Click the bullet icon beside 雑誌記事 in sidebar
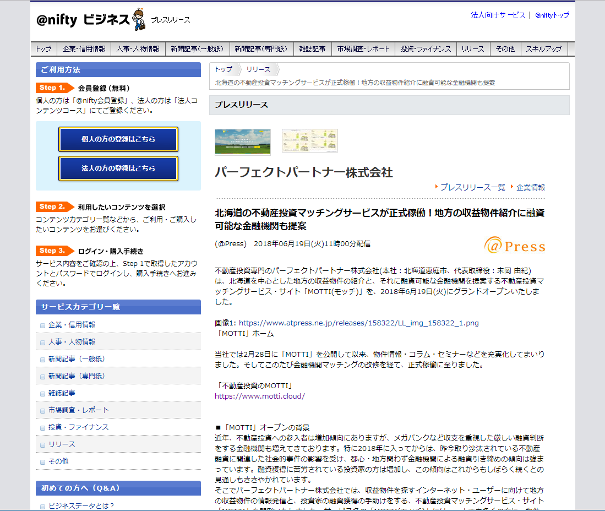Image resolution: width=605 pixels, height=511 pixels. (42, 394)
